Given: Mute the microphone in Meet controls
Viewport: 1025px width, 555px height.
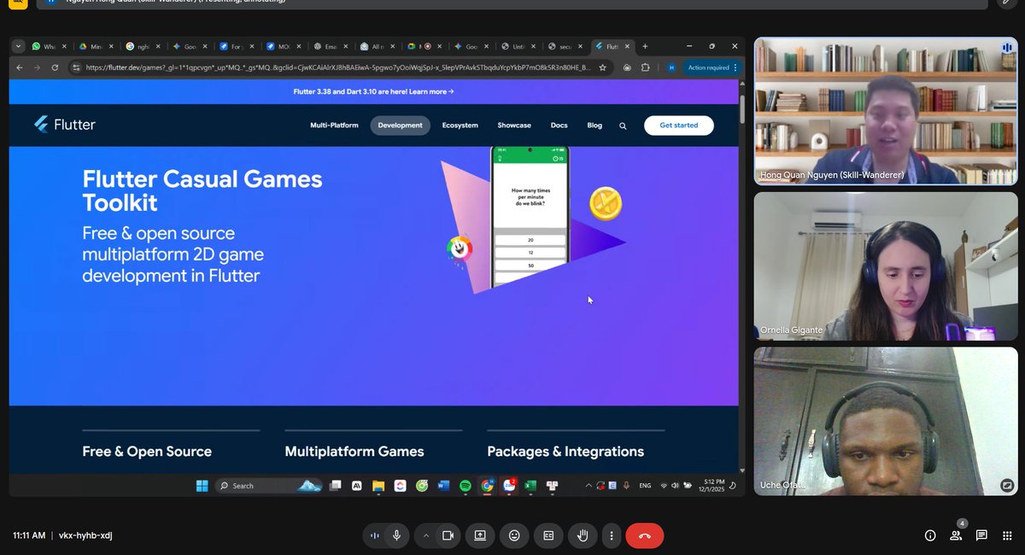Looking at the screenshot, I should pos(396,535).
